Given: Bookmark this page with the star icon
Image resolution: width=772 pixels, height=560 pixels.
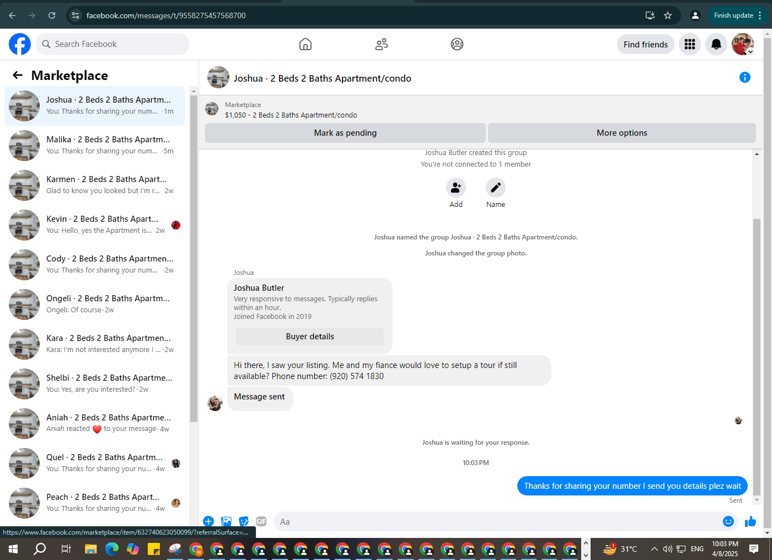Looking at the screenshot, I should point(668,15).
